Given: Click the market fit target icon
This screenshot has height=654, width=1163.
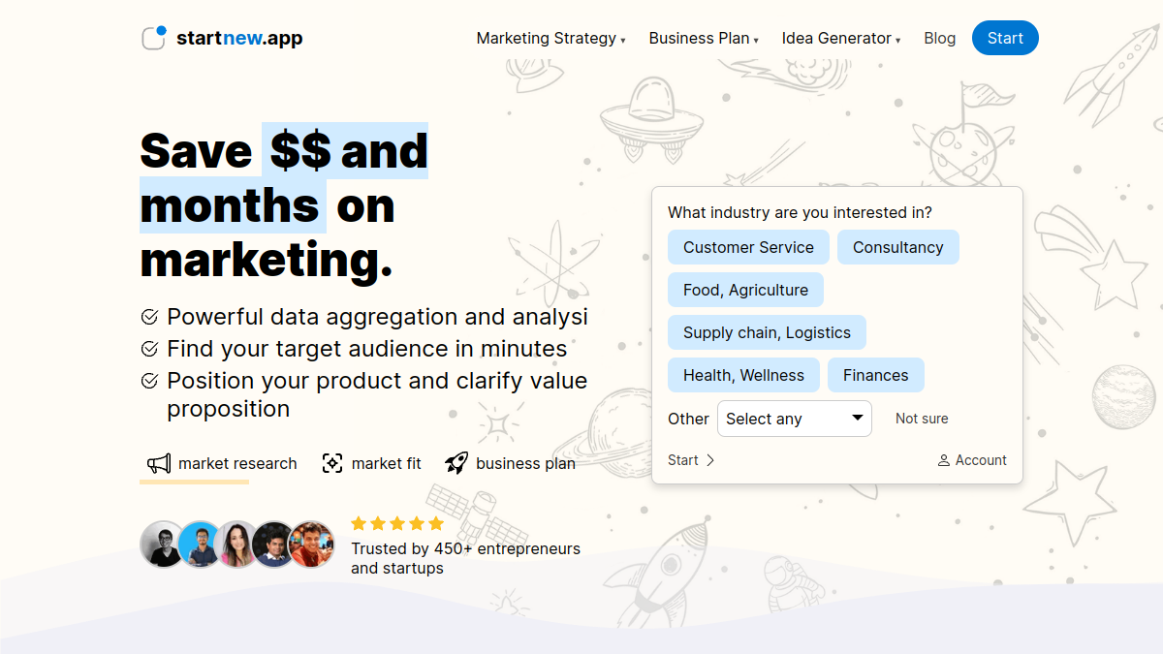Looking at the screenshot, I should click(x=332, y=463).
